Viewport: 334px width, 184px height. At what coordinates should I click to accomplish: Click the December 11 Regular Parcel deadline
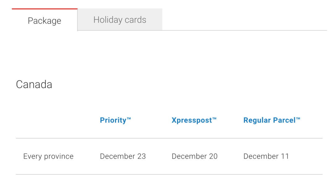[x=266, y=156]
